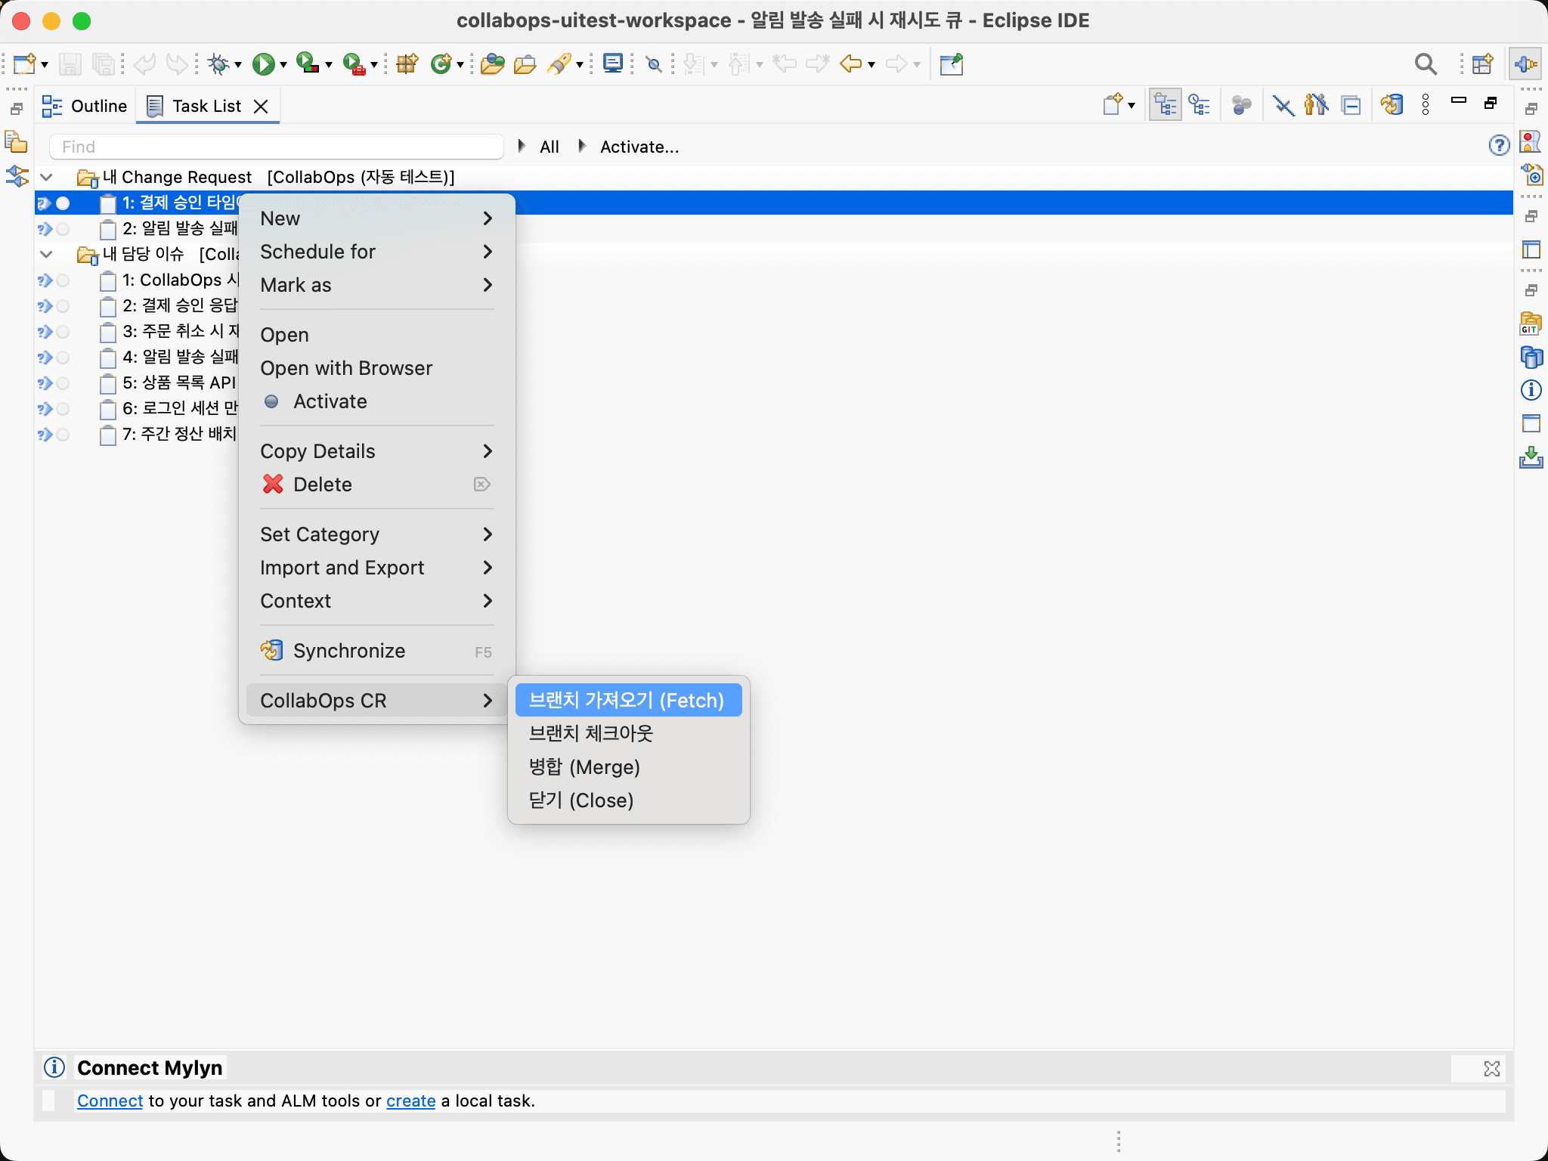
Task: Choose 브랜치 가져오기 (Fetch)
Action: click(629, 700)
